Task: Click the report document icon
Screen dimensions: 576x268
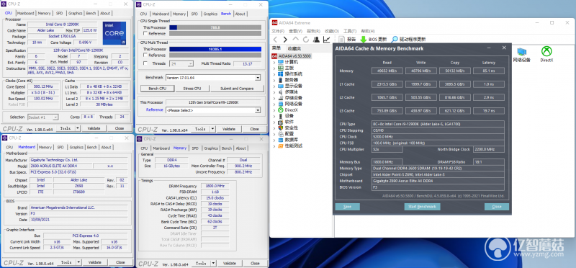Action: click(341, 40)
